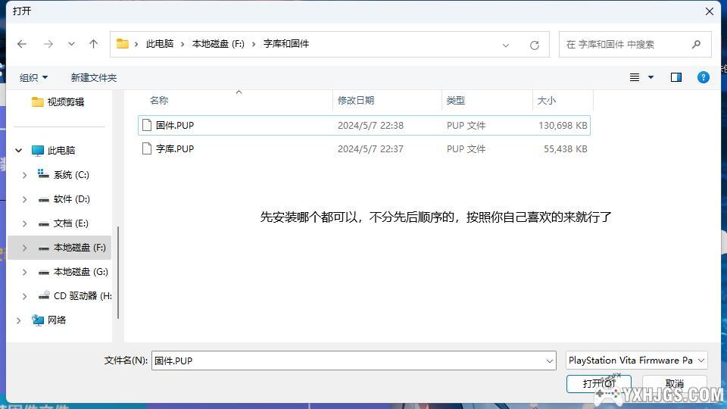This screenshot has width=727, height=409.
Task: Click the Back navigation arrow
Action: (22, 44)
